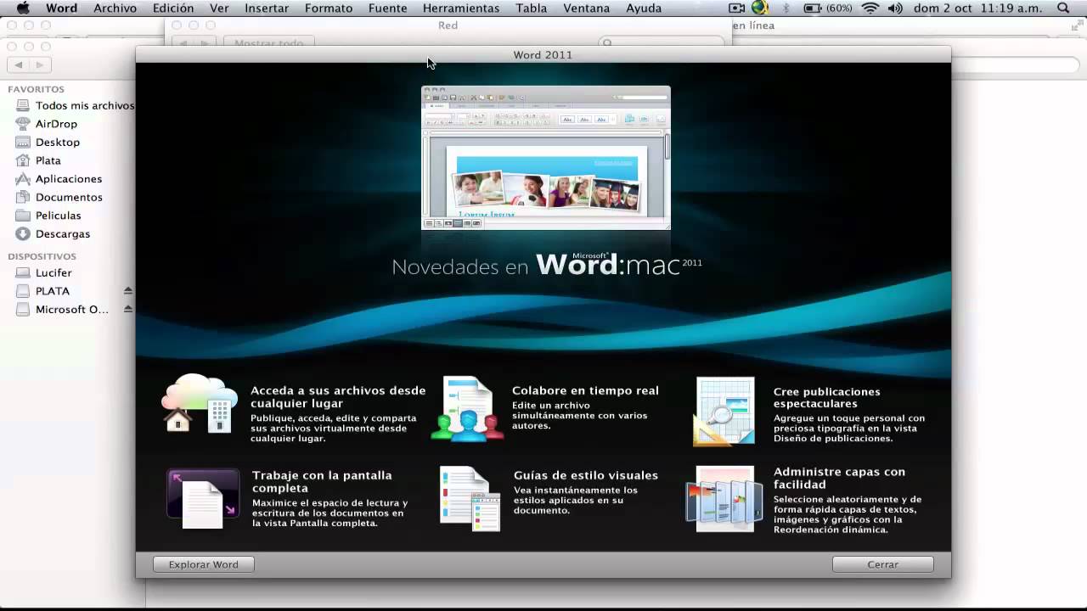Image resolution: width=1087 pixels, height=611 pixels.
Task: Open the Word application menu
Action: tap(61, 8)
